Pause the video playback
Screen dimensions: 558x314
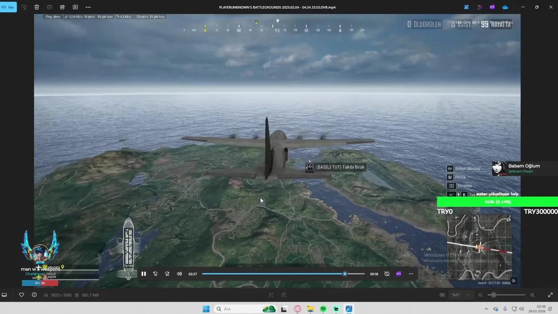point(143,274)
